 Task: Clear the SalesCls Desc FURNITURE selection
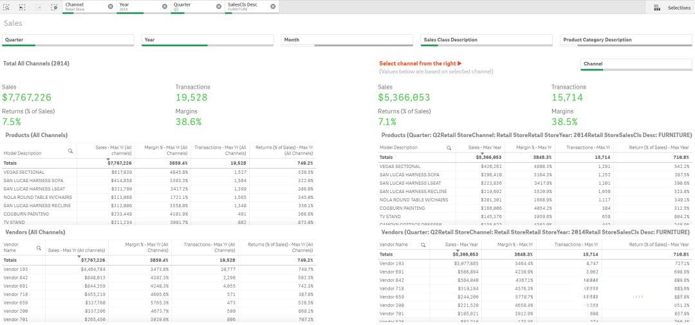tap(273, 6)
